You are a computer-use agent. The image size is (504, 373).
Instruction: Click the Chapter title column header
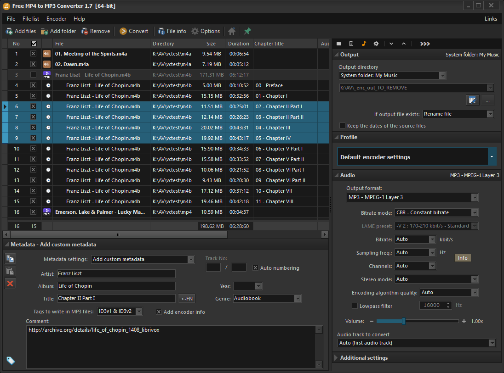coord(285,44)
